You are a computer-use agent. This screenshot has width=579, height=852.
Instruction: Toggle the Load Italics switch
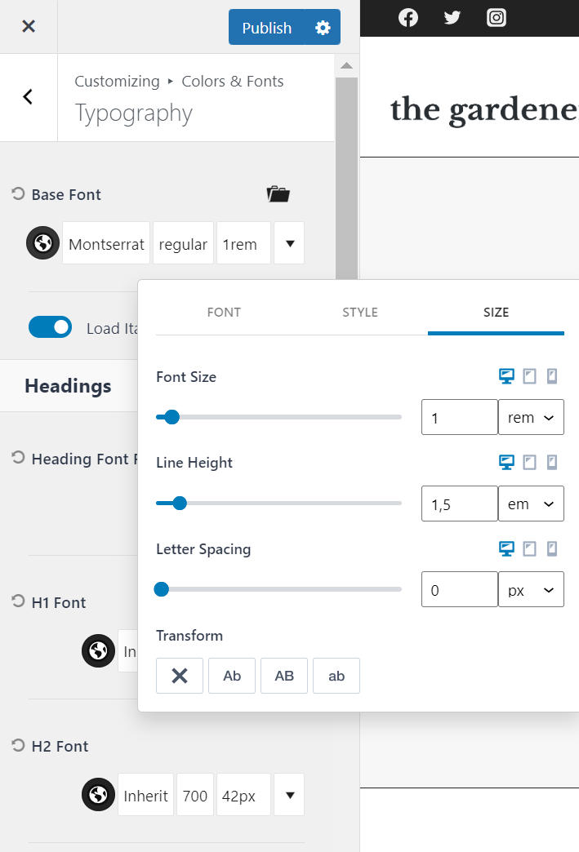point(50,327)
